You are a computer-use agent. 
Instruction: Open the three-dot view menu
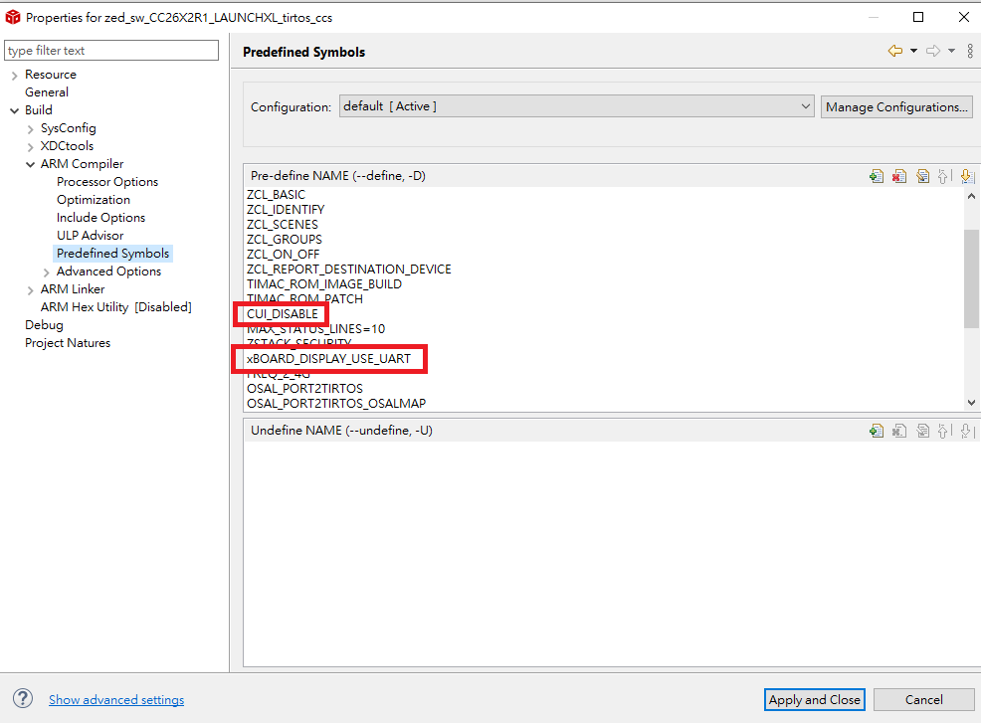click(970, 51)
